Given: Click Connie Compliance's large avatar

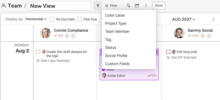Looking at the screenshot, I should click(45, 33).
